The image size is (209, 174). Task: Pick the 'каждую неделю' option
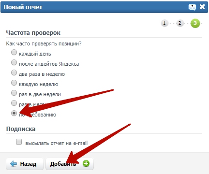(14, 83)
